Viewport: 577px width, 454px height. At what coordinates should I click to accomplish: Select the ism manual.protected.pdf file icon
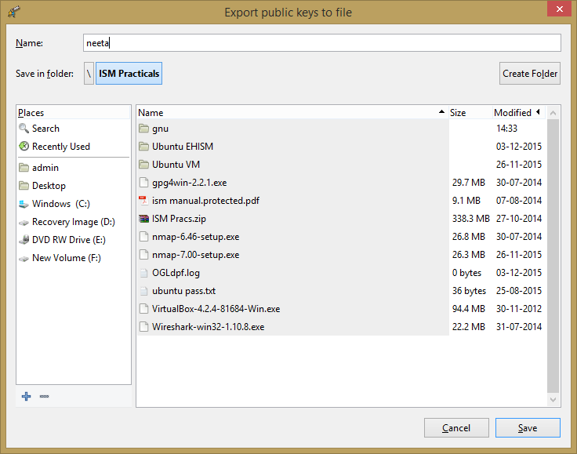click(x=143, y=200)
